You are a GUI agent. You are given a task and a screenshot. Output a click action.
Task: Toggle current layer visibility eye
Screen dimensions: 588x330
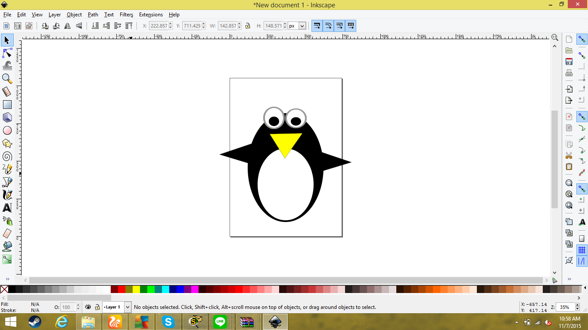88,307
